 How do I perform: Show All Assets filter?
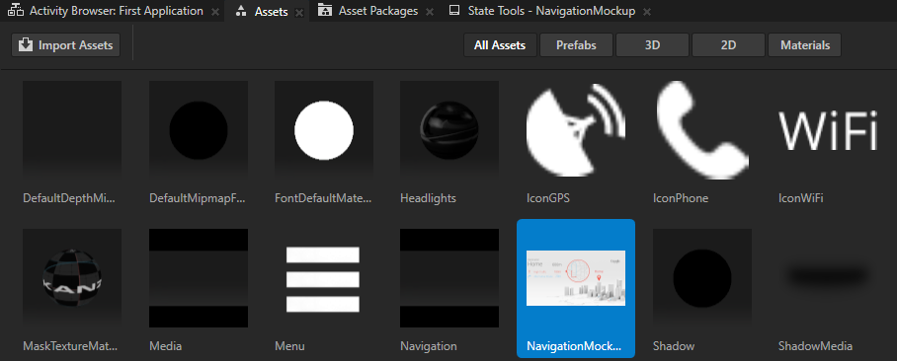pyautogui.click(x=500, y=45)
